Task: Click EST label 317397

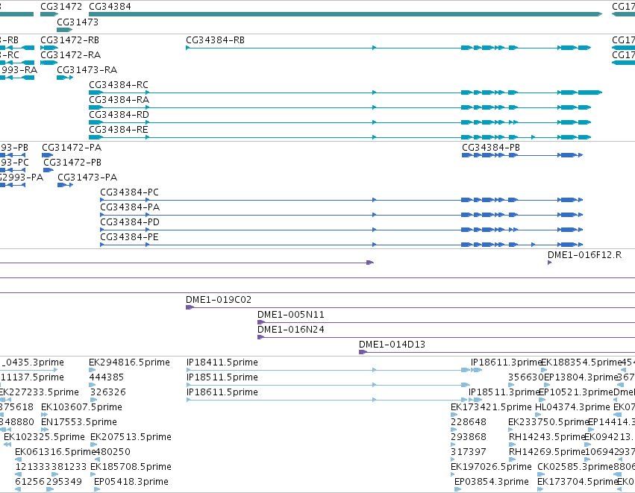Action: click(469, 452)
